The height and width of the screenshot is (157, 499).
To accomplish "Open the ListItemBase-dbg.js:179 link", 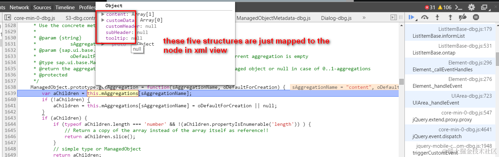I will click(465, 29).
